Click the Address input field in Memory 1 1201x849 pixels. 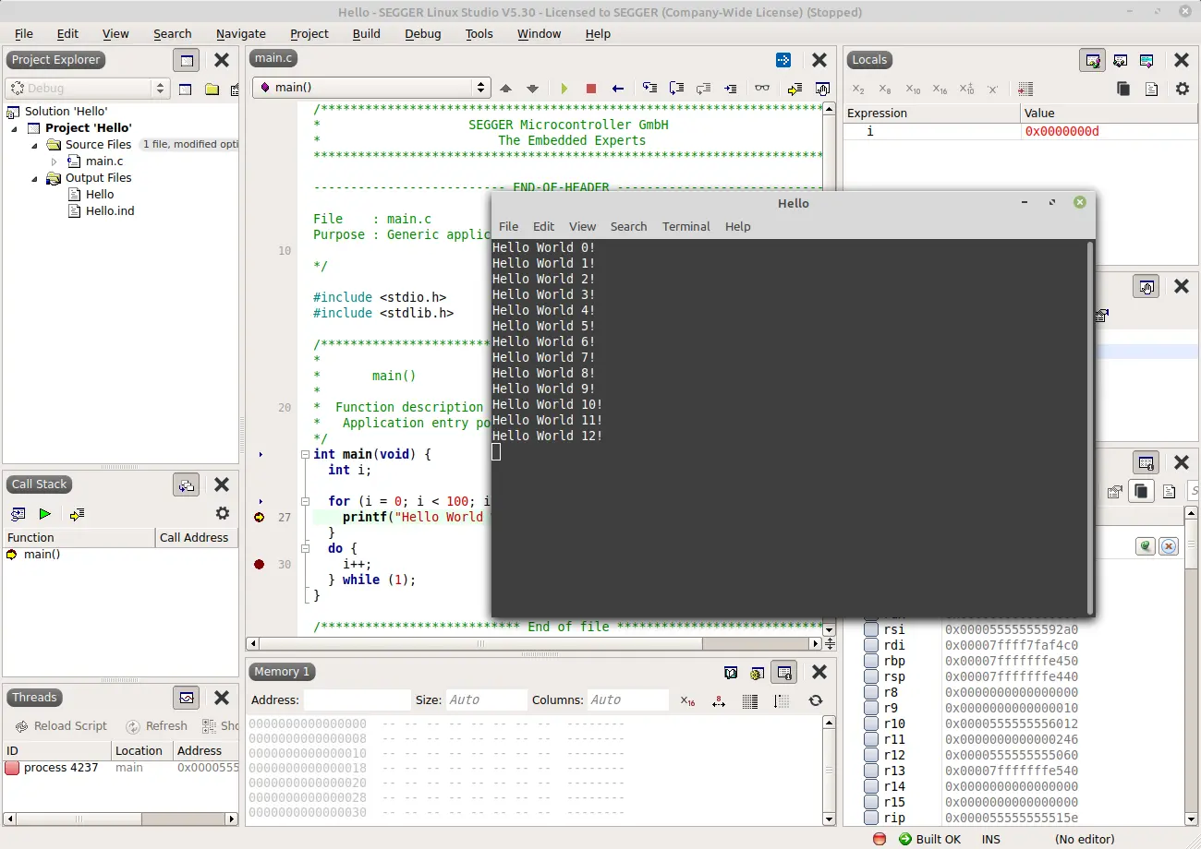point(357,700)
